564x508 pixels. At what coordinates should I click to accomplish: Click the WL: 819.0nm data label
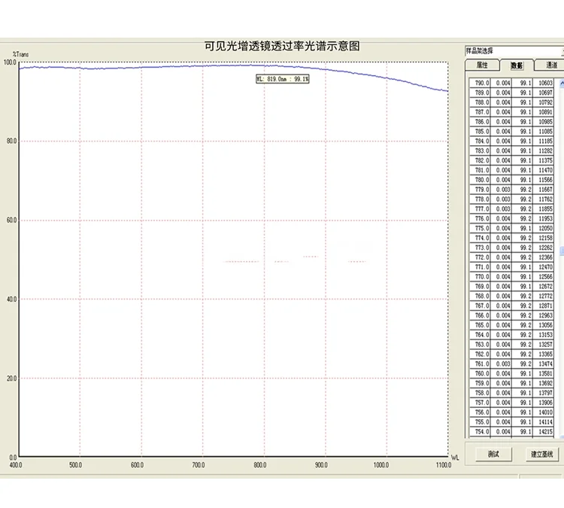(x=282, y=78)
